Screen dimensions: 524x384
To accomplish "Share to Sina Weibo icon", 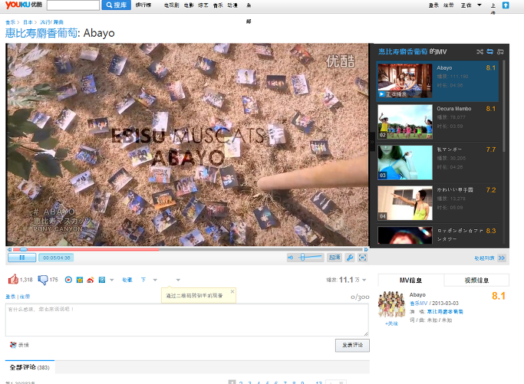I will tap(91, 280).
